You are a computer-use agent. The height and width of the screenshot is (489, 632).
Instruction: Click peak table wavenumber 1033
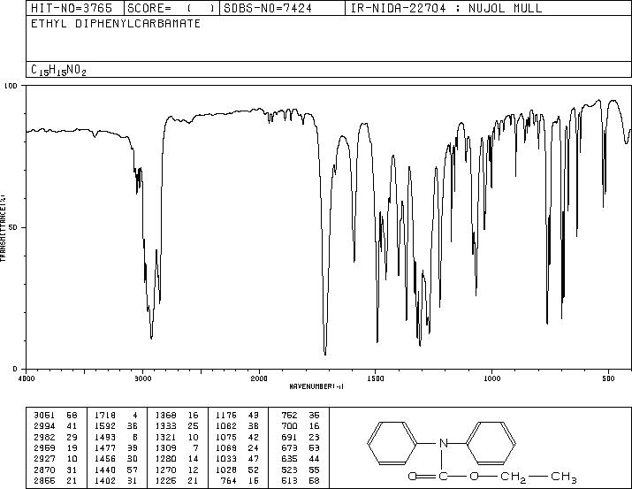(226, 459)
